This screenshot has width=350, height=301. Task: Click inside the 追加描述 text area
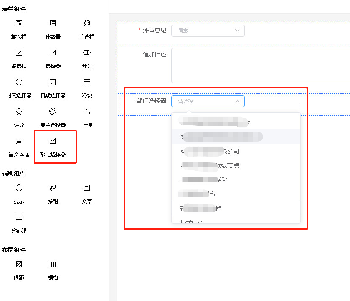pyautogui.click(x=252, y=63)
